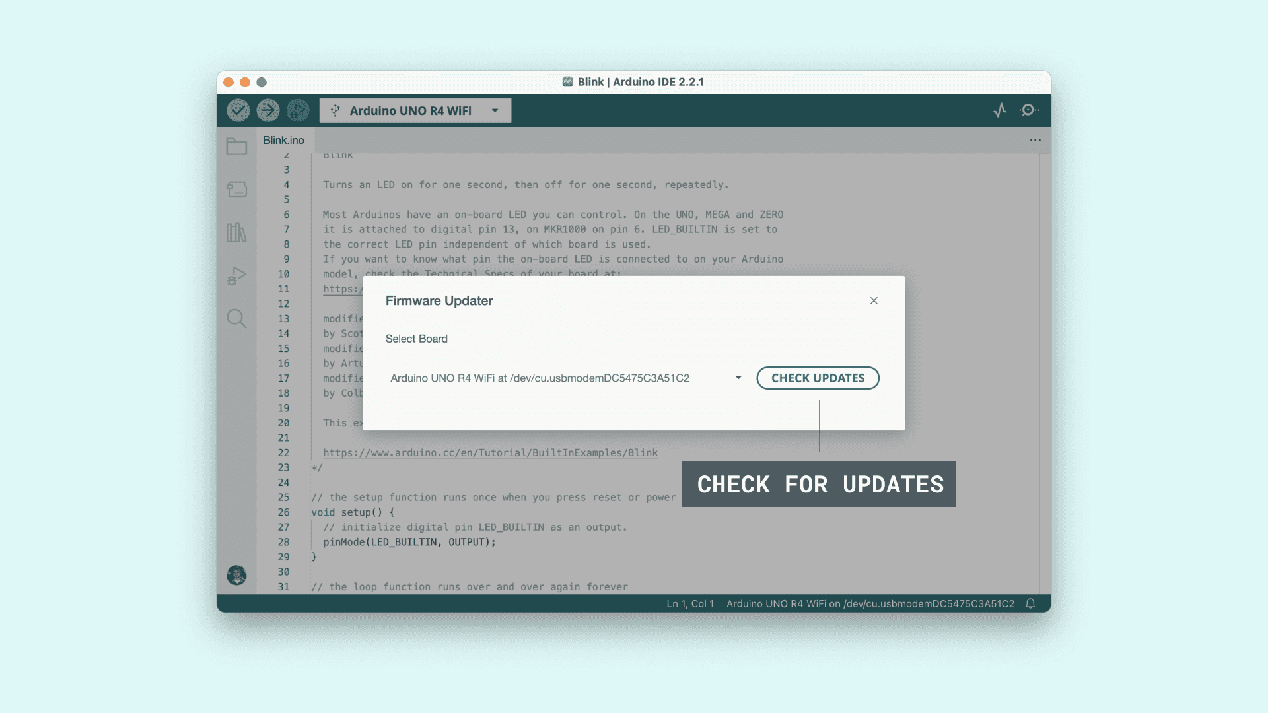Open the Debug sidebar panel
Viewport: 1268px width, 713px height.
click(236, 275)
